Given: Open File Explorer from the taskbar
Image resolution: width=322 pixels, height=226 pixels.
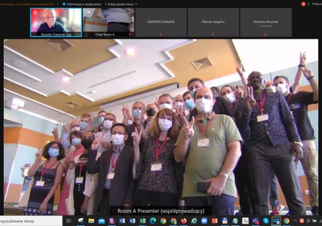Looking at the screenshot, I should [91, 221].
